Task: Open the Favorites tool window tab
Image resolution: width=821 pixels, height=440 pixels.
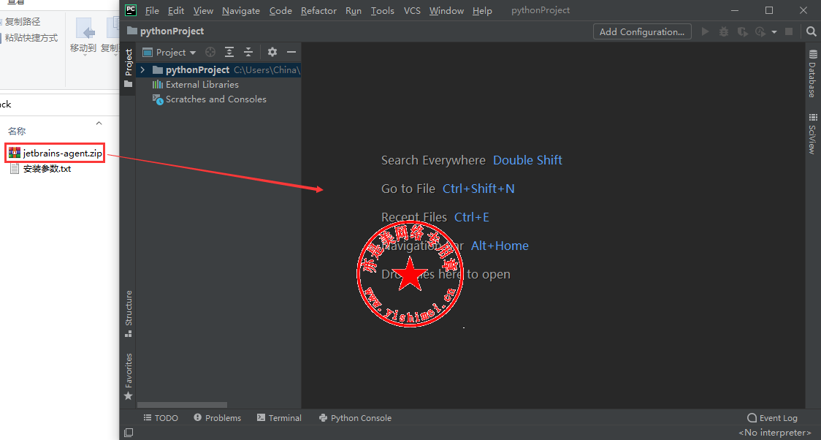Action: point(129,376)
